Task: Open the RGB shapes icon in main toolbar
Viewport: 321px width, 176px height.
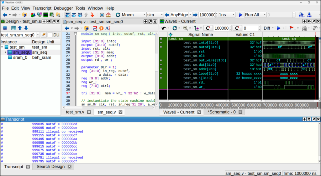Action: (33, 15)
